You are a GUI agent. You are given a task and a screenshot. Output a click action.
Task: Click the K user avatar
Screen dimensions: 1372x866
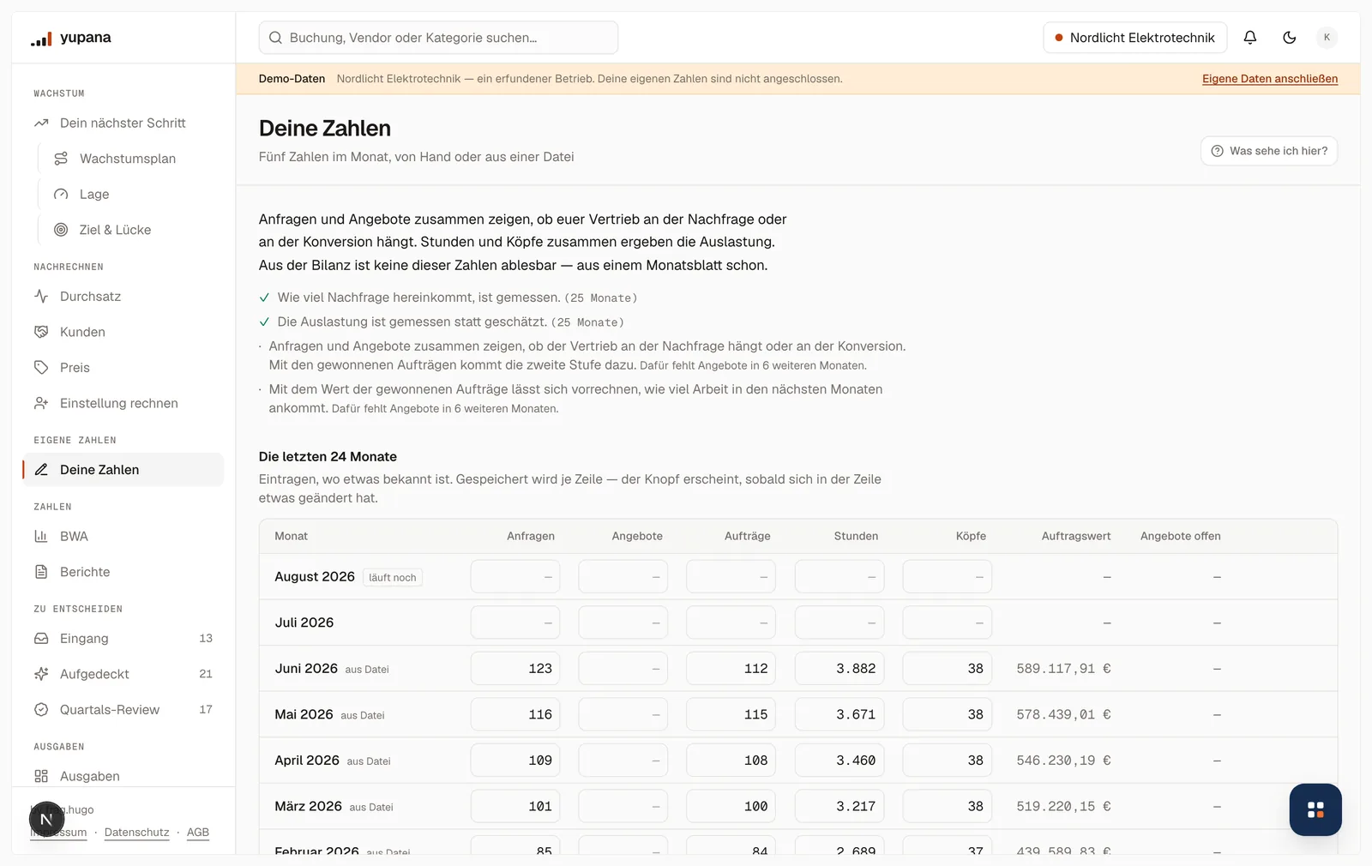(1327, 38)
